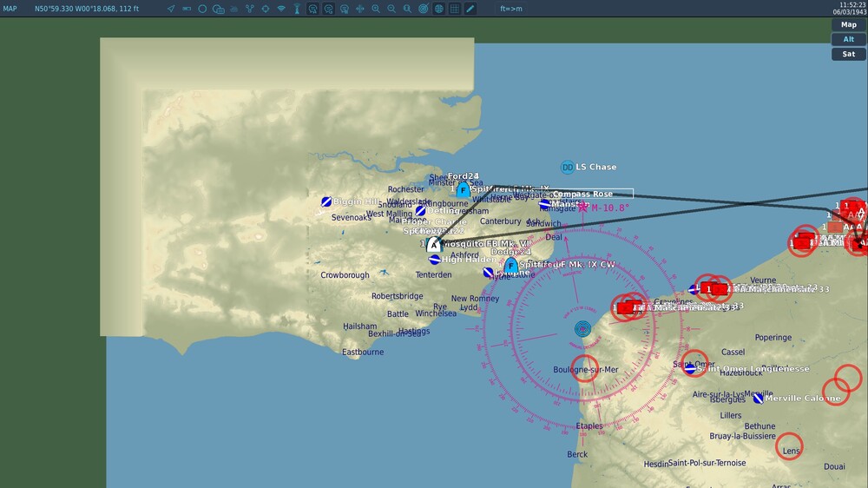Image resolution: width=868 pixels, height=488 pixels.
Task: Click the navigation arrow icon in the toolbar
Action: click(171, 9)
